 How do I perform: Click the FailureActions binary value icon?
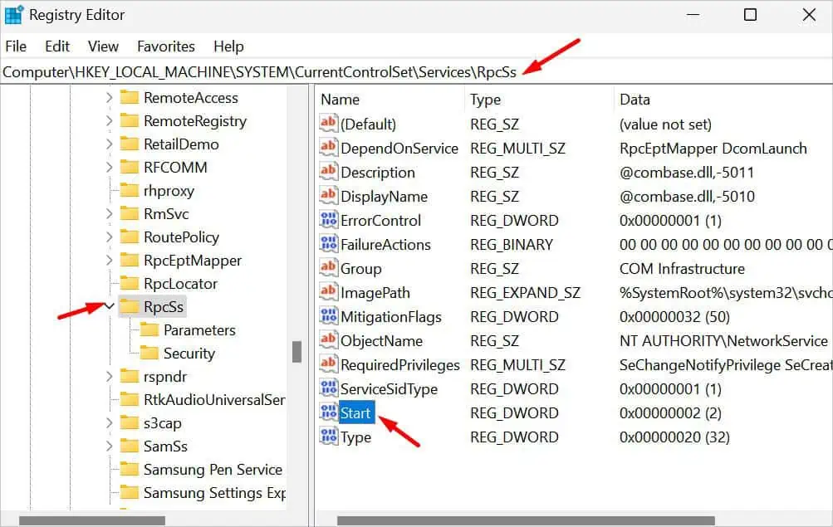(329, 244)
